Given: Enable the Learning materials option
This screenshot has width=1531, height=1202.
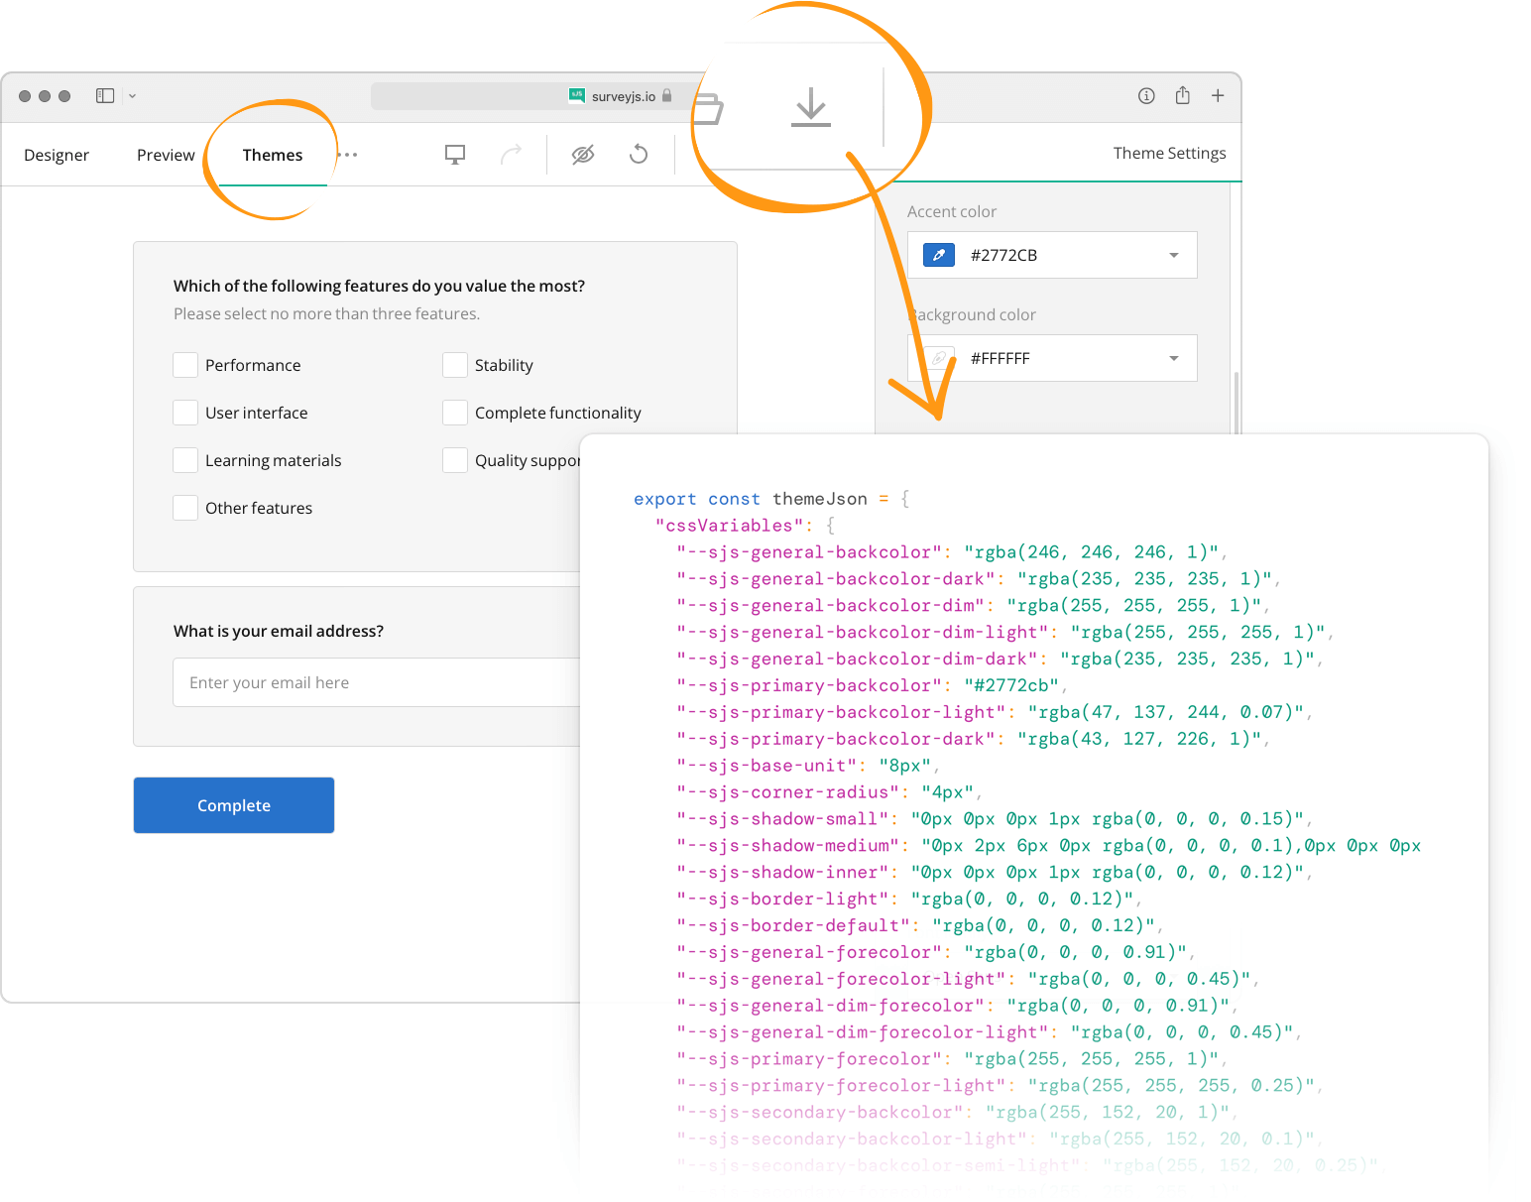Looking at the screenshot, I should (x=185, y=460).
